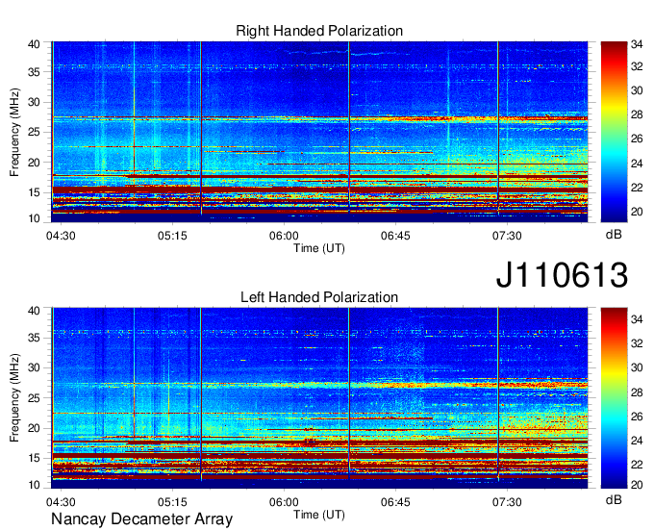The height and width of the screenshot is (531, 654).
Task: Click the 04:30 time tick on Right Handed plot
Action: click(61, 236)
